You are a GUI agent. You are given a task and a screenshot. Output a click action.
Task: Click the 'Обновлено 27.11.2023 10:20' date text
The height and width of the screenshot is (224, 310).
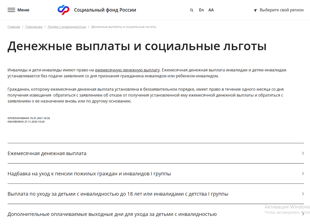pyautogui.click(x=26, y=122)
